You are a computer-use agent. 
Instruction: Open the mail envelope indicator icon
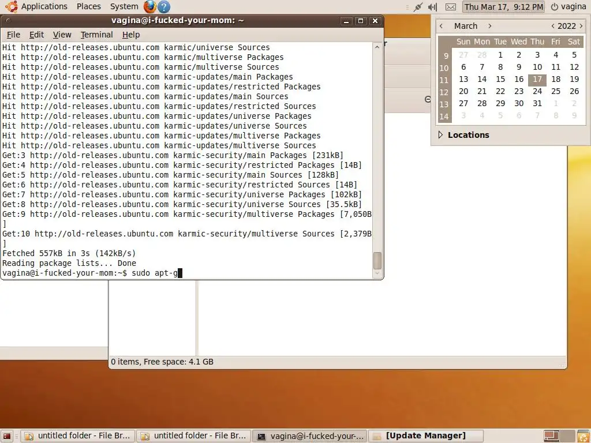[450, 7]
